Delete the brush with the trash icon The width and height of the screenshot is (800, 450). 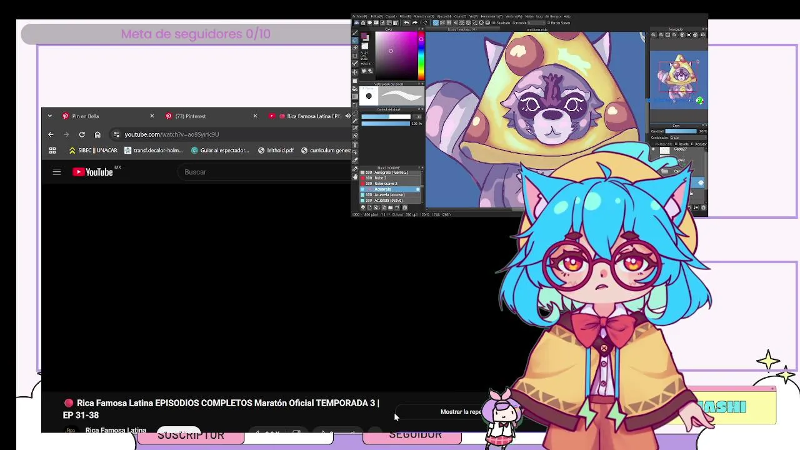tap(405, 207)
